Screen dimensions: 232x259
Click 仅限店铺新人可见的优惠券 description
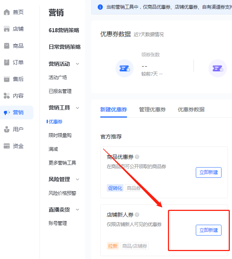[x=134, y=224]
